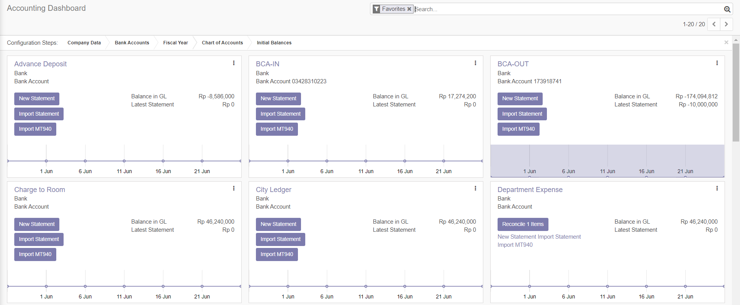Click 16 Jun point on BCA-IN graph
The height and width of the screenshot is (305, 740).
[405, 161]
